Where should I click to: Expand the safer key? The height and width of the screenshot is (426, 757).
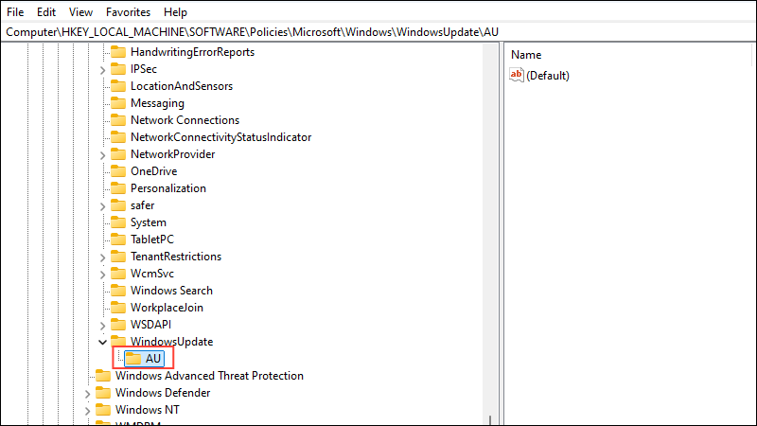click(x=102, y=206)
